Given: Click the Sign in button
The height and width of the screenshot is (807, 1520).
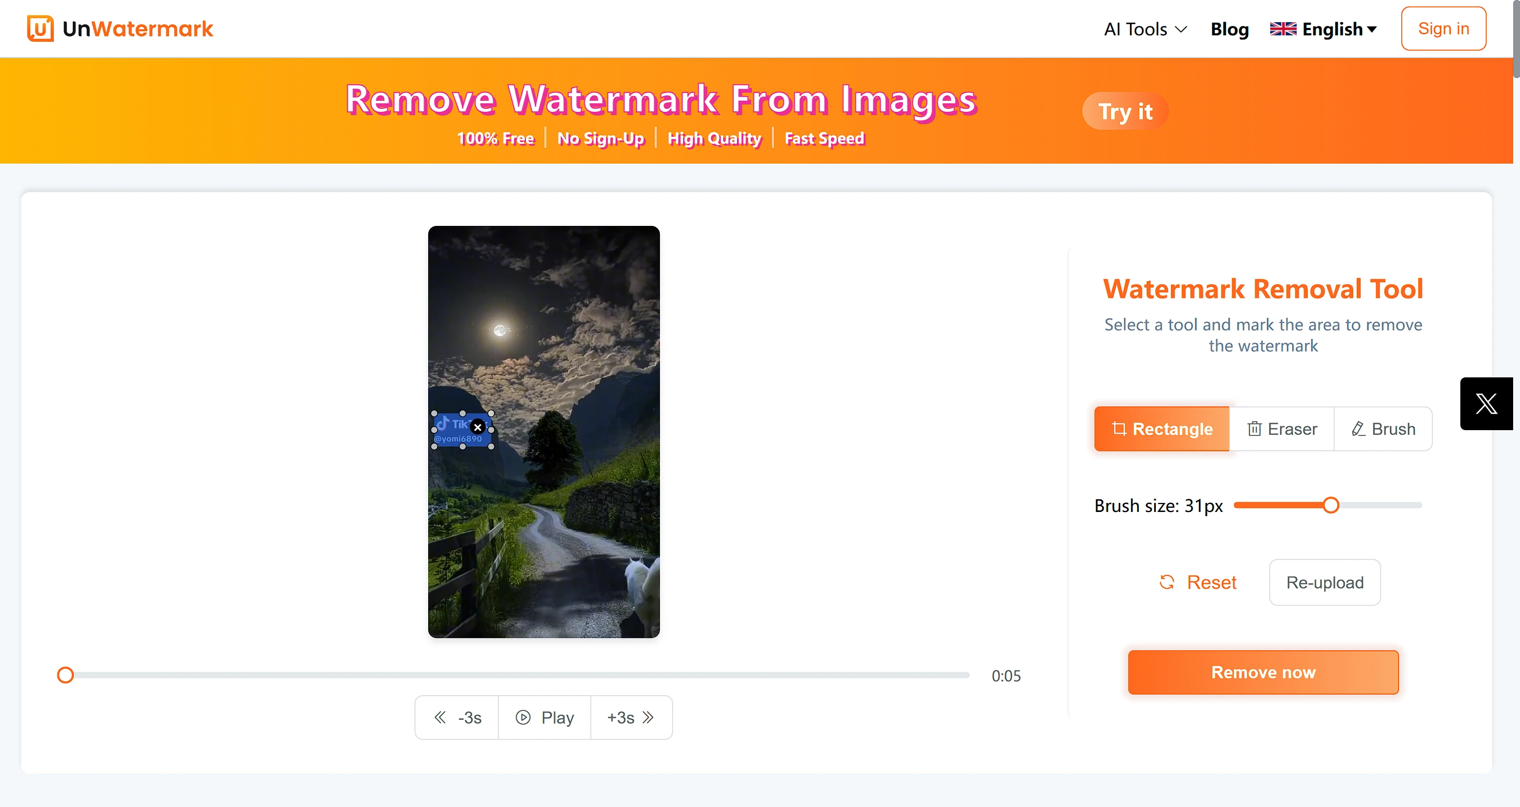Looking at the screenshot, I should coord(1443,28).
